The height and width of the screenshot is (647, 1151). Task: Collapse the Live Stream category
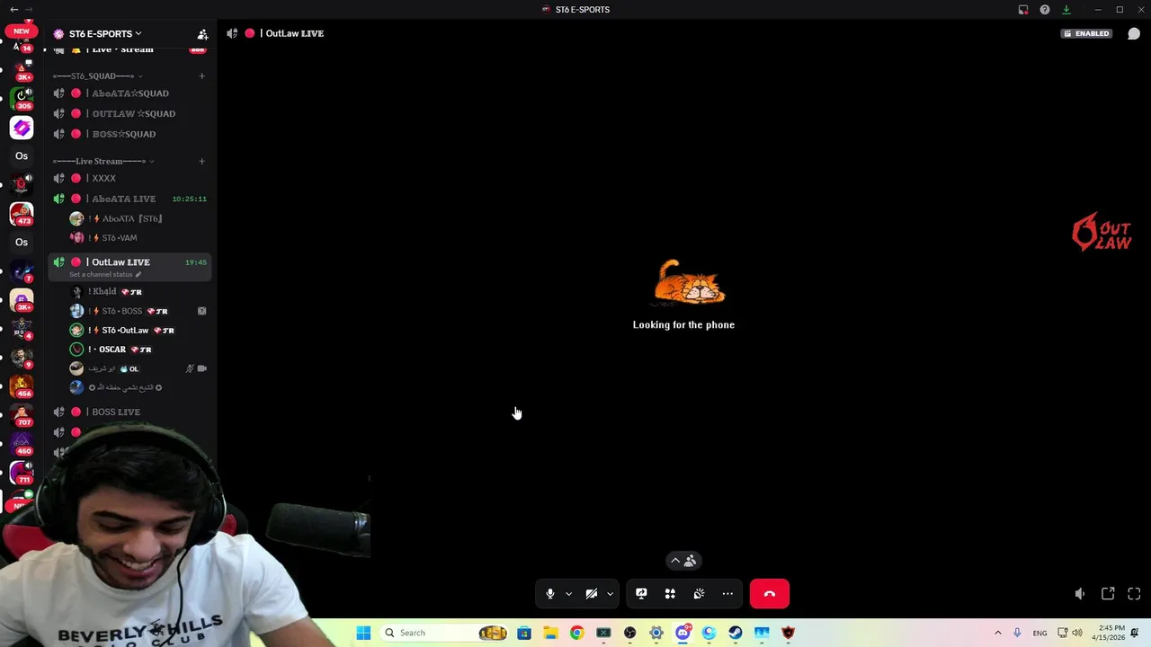pos(103,162)
